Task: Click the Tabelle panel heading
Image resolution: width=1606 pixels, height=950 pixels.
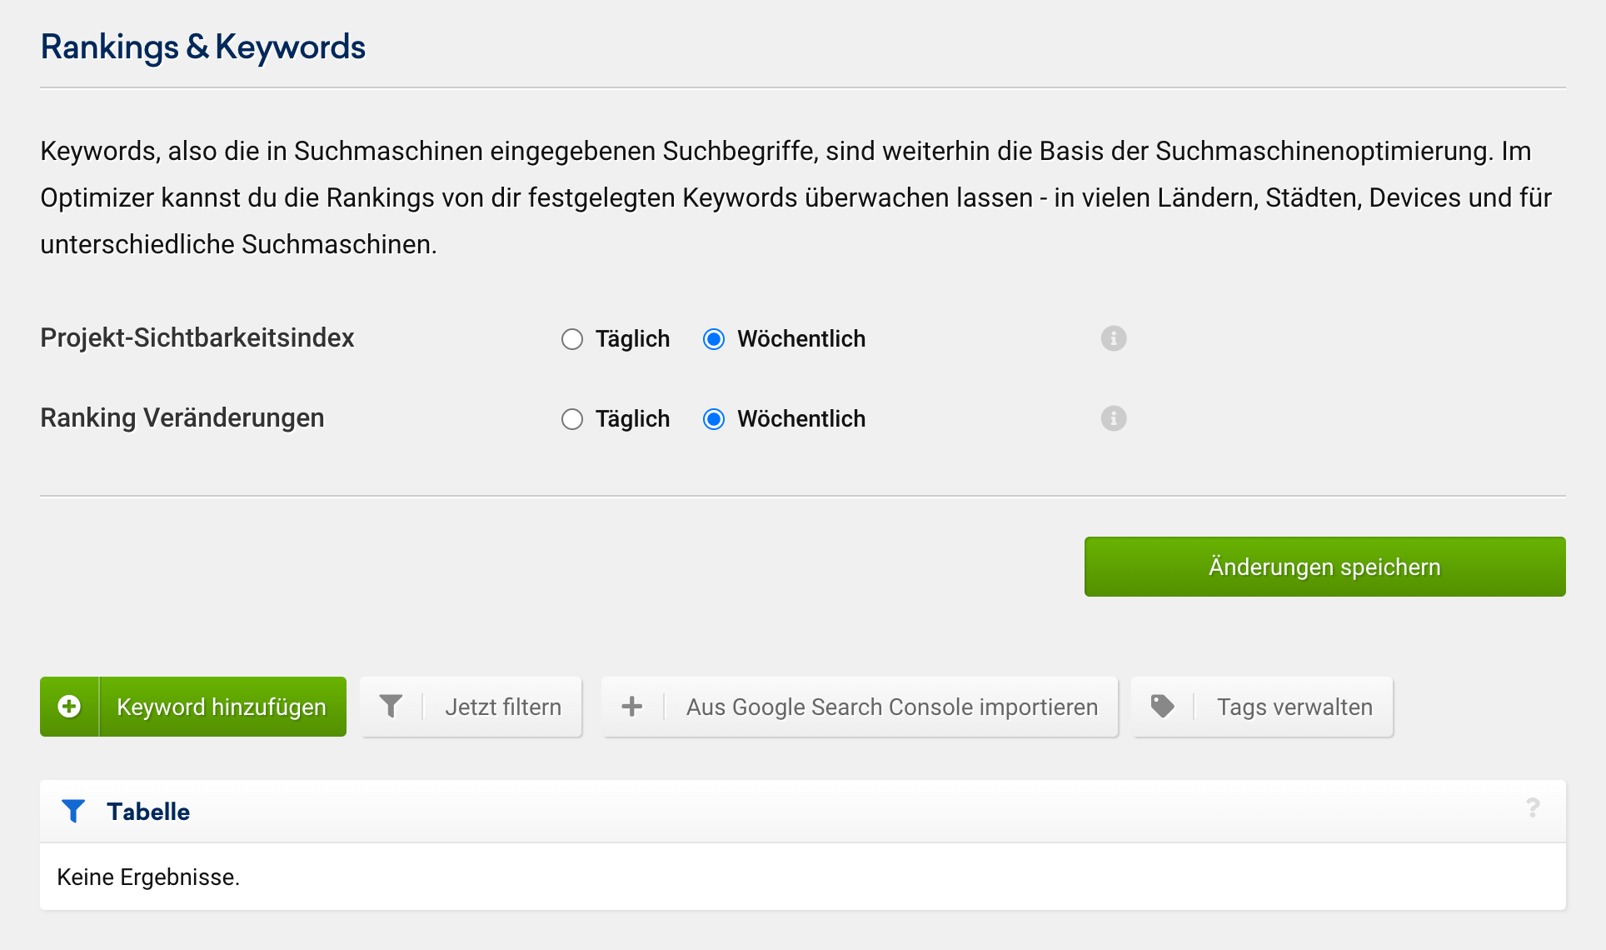Action: pos(148,812)
